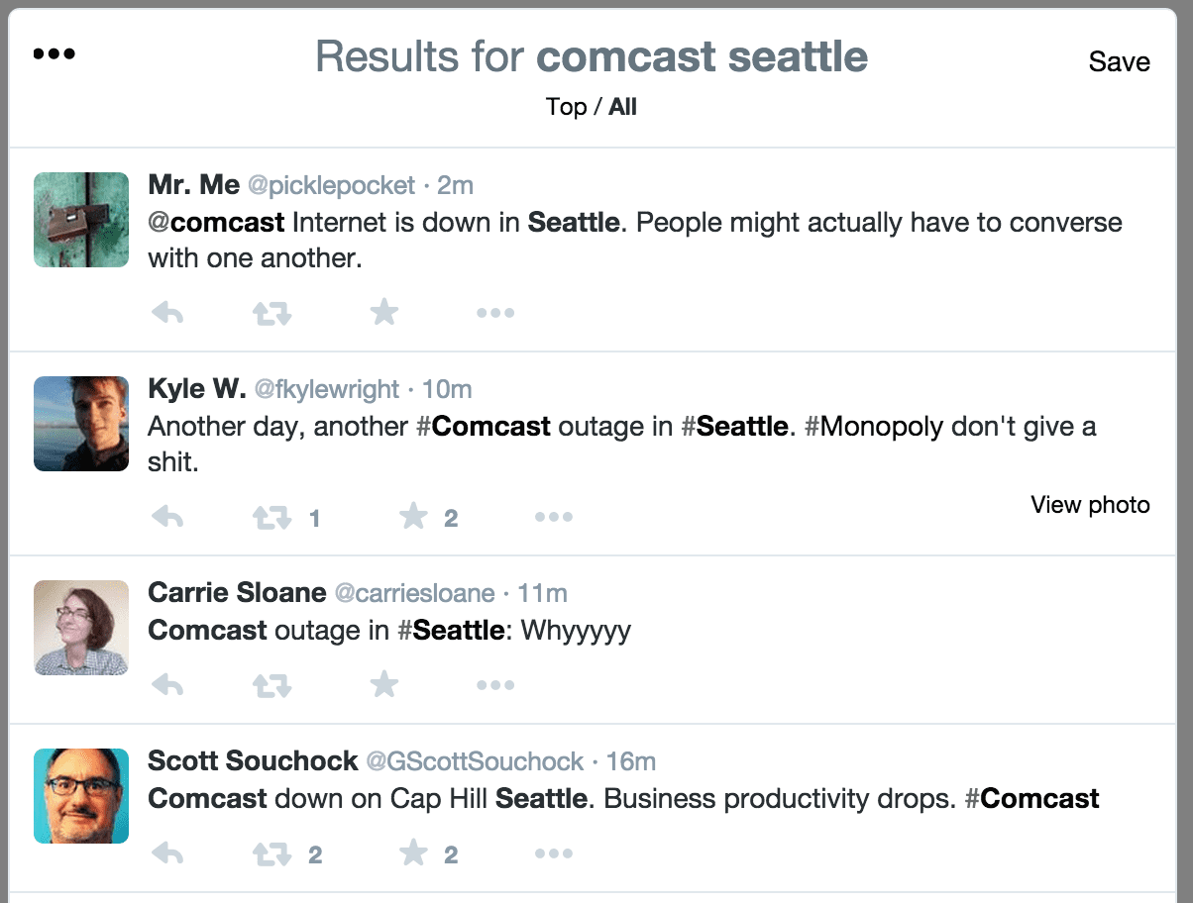Reply to Mr. Me's tweet
Viewport: 1193px width, 903px height.
(x=167, y=314)
